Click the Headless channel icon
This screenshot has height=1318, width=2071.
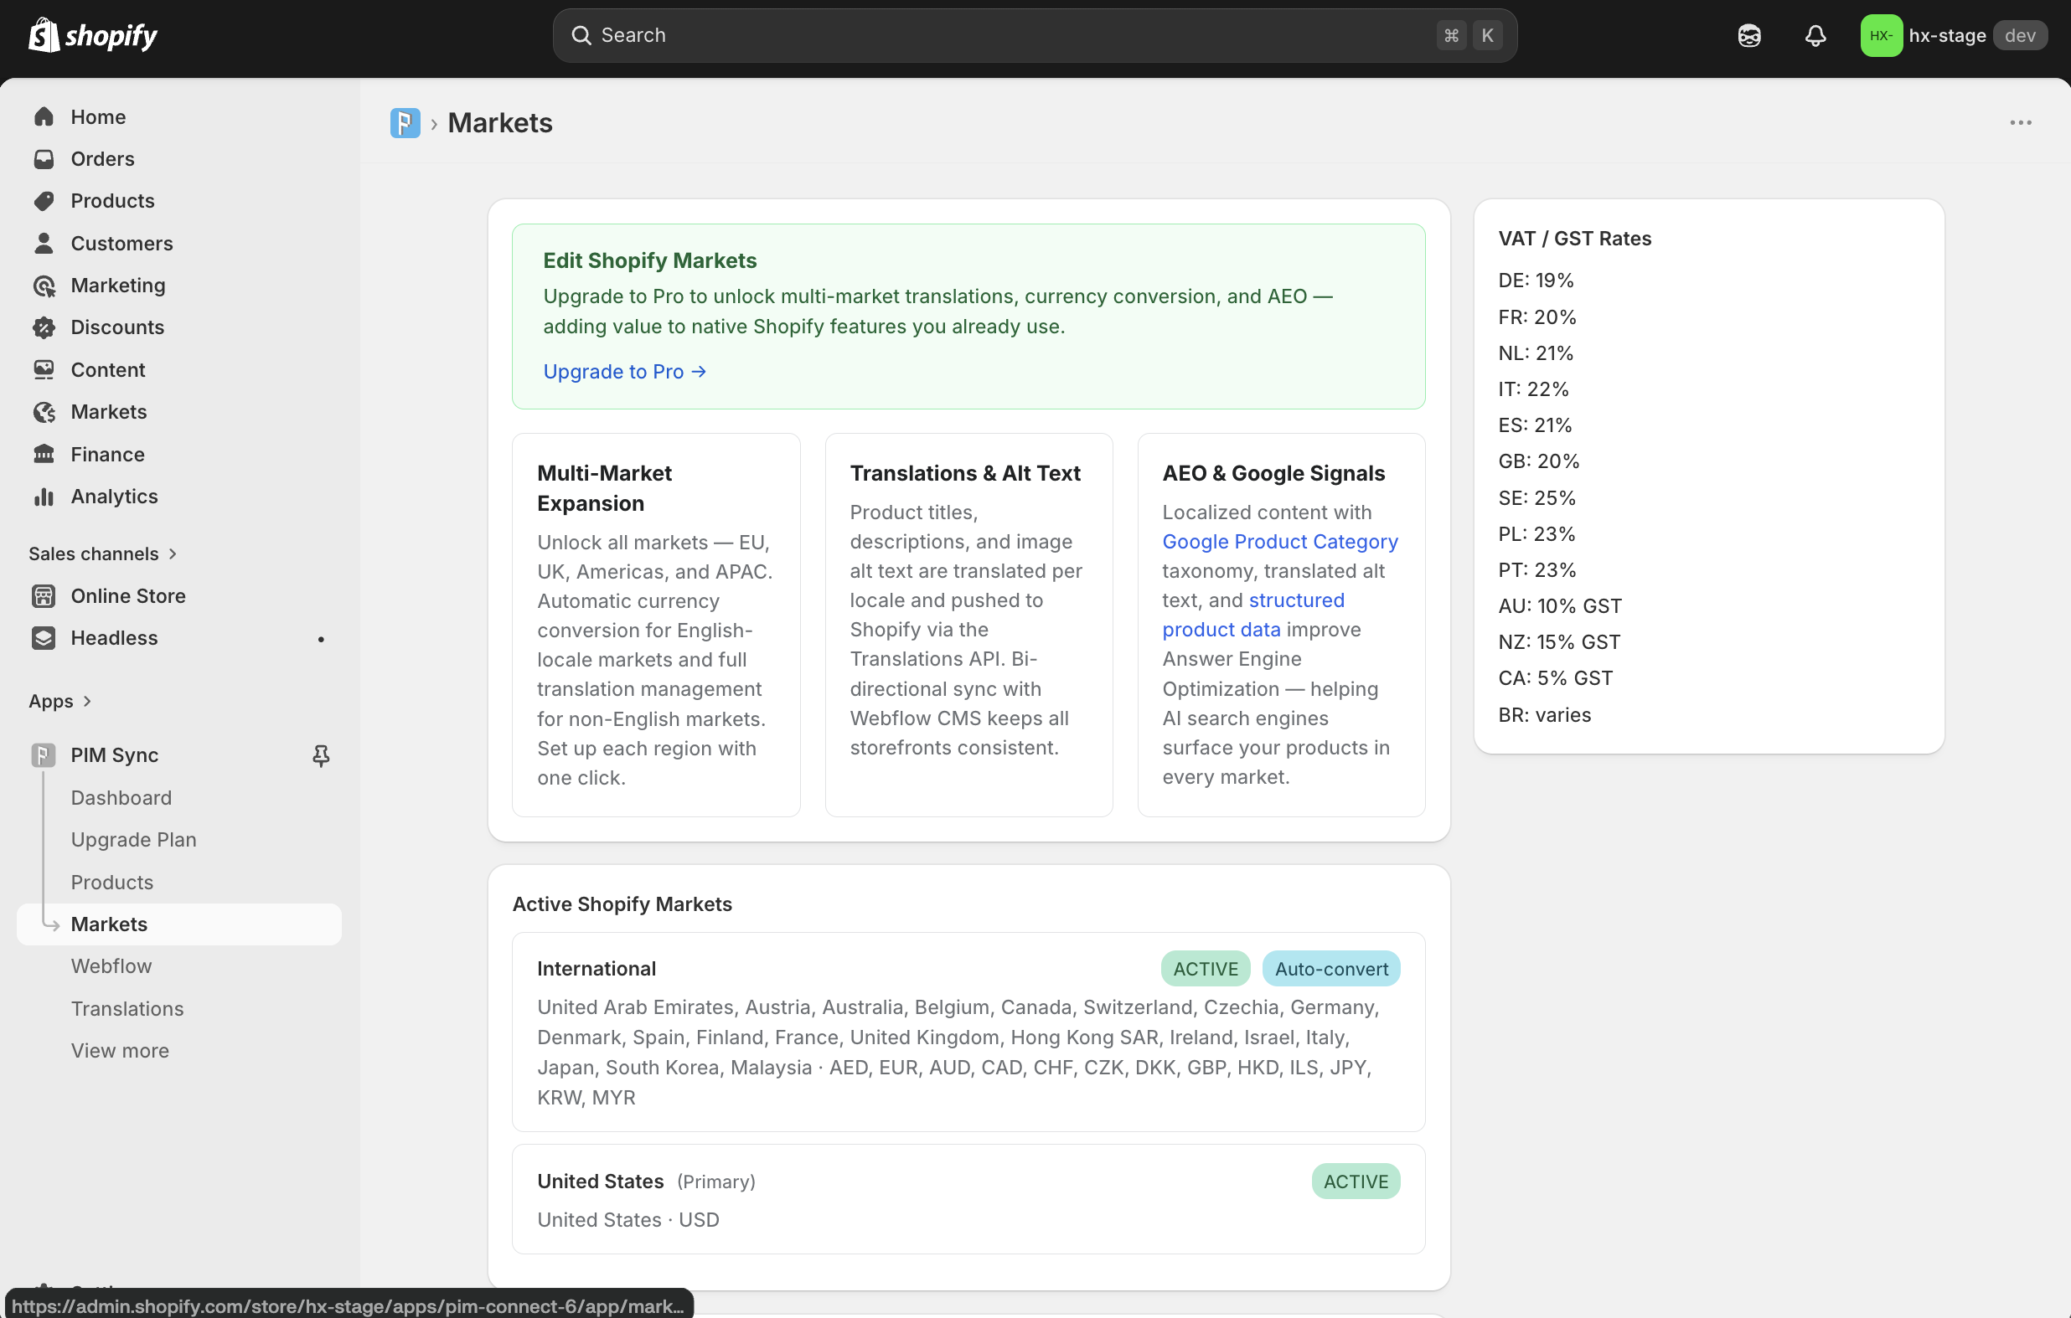point(44,638)
